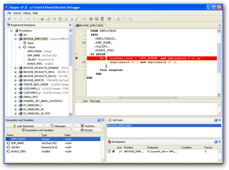Screen dimensions: 229x170
Task: Switch to the Results tab
Action: [87, 130]
